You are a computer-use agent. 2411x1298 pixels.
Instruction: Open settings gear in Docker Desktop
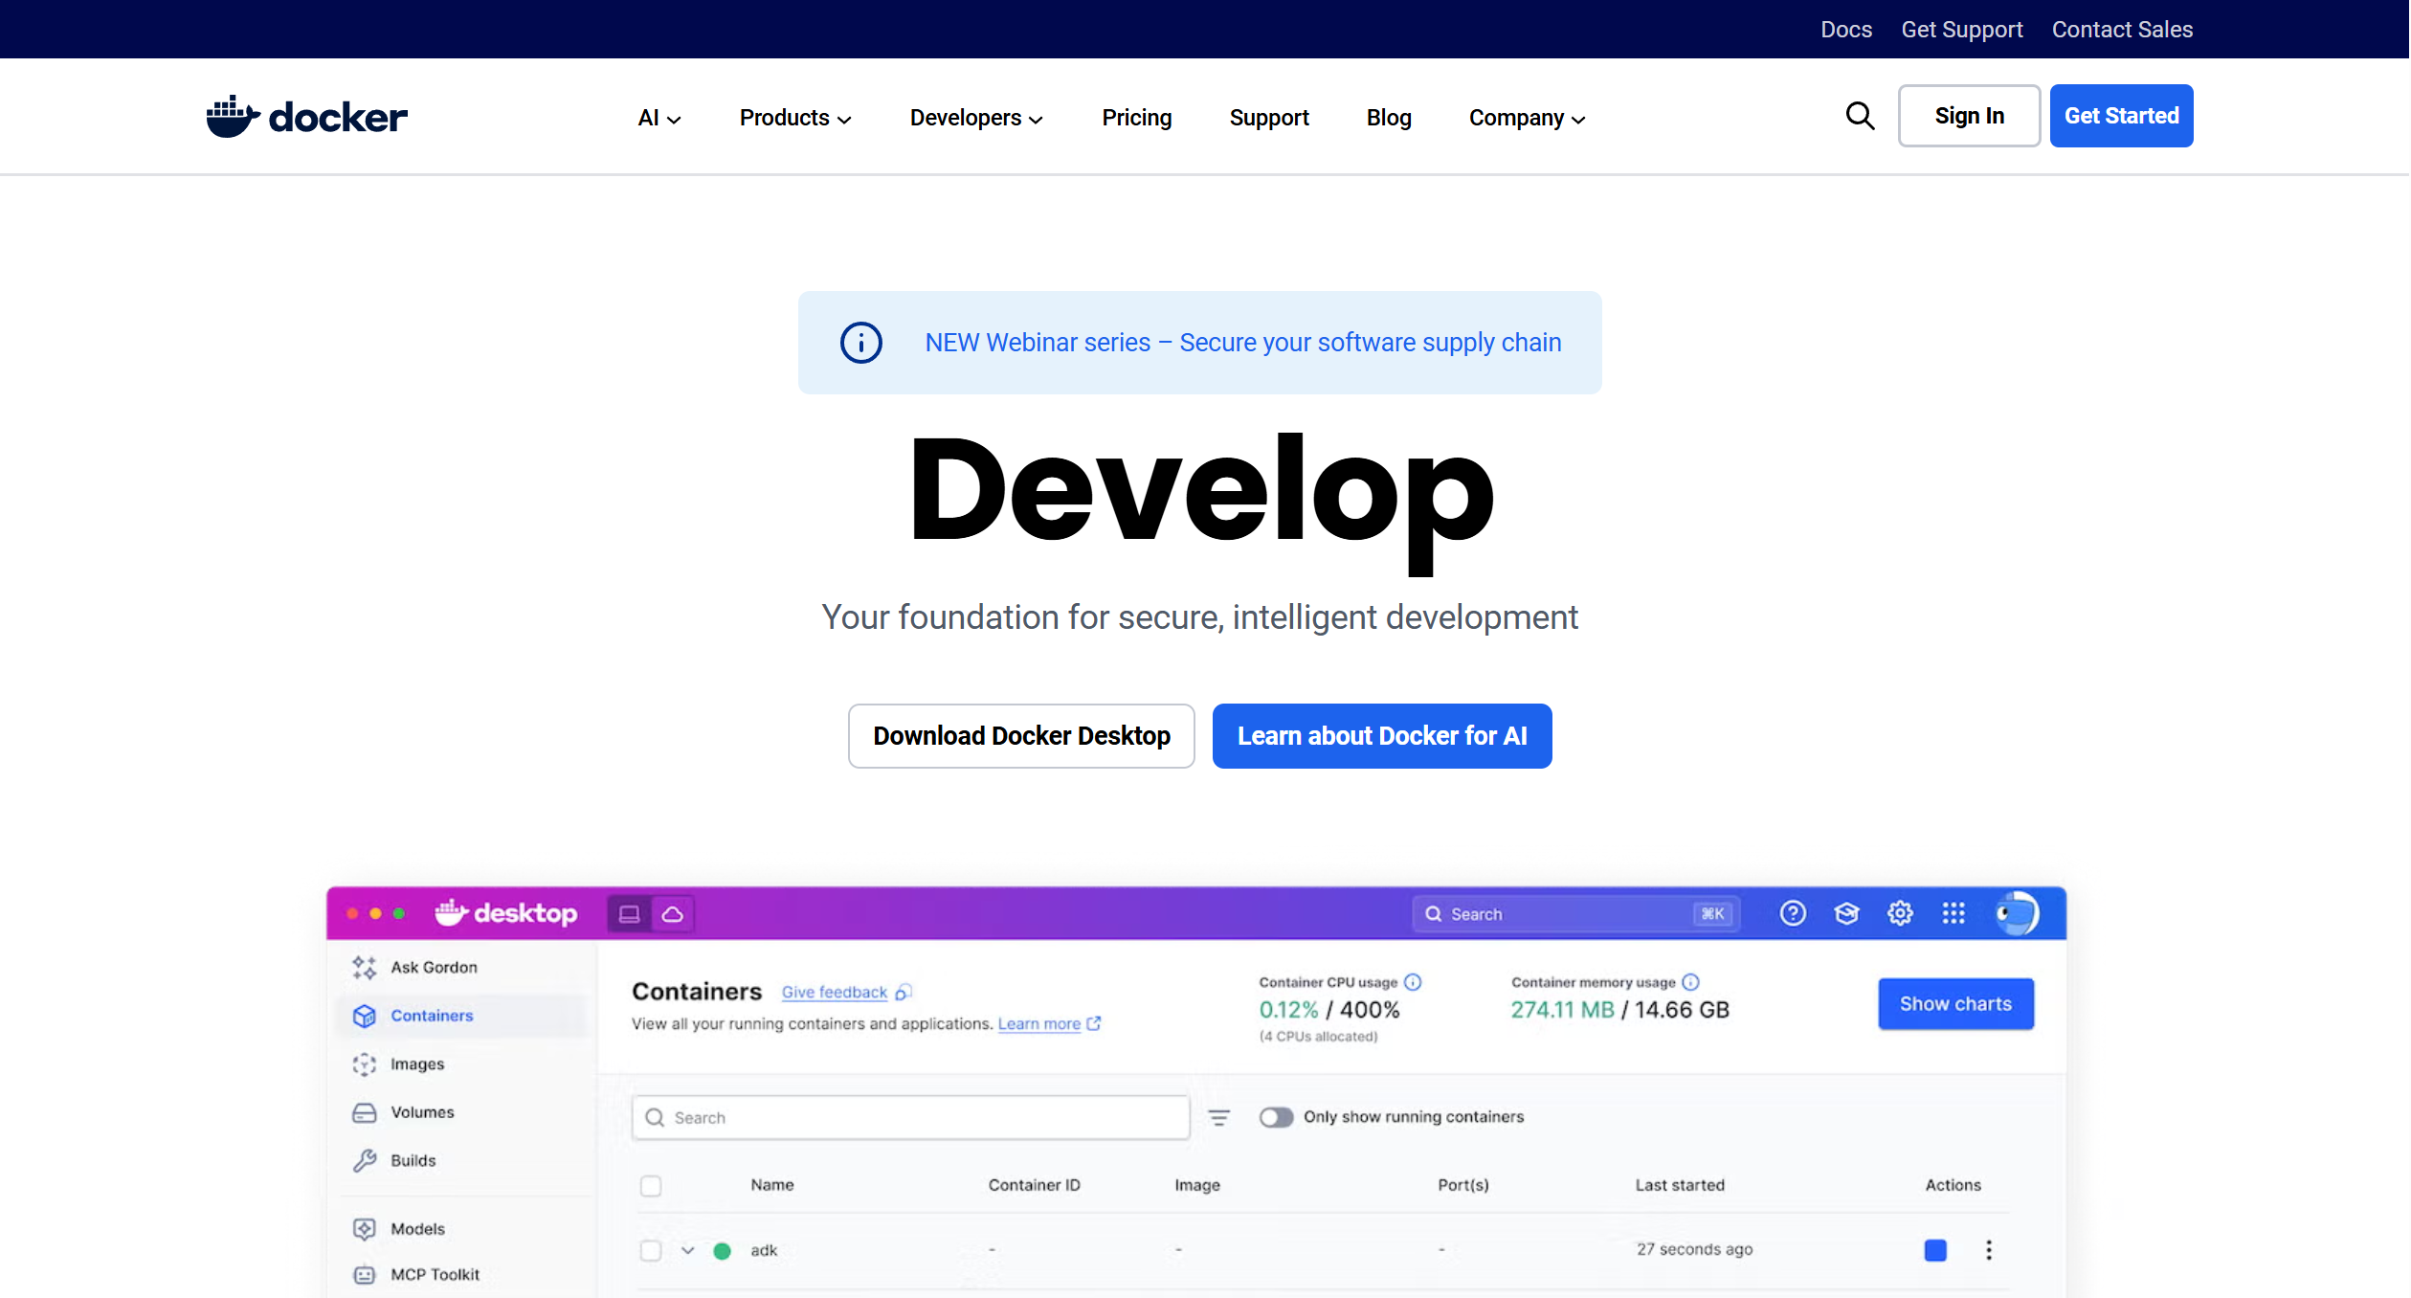pos(1900,913)
